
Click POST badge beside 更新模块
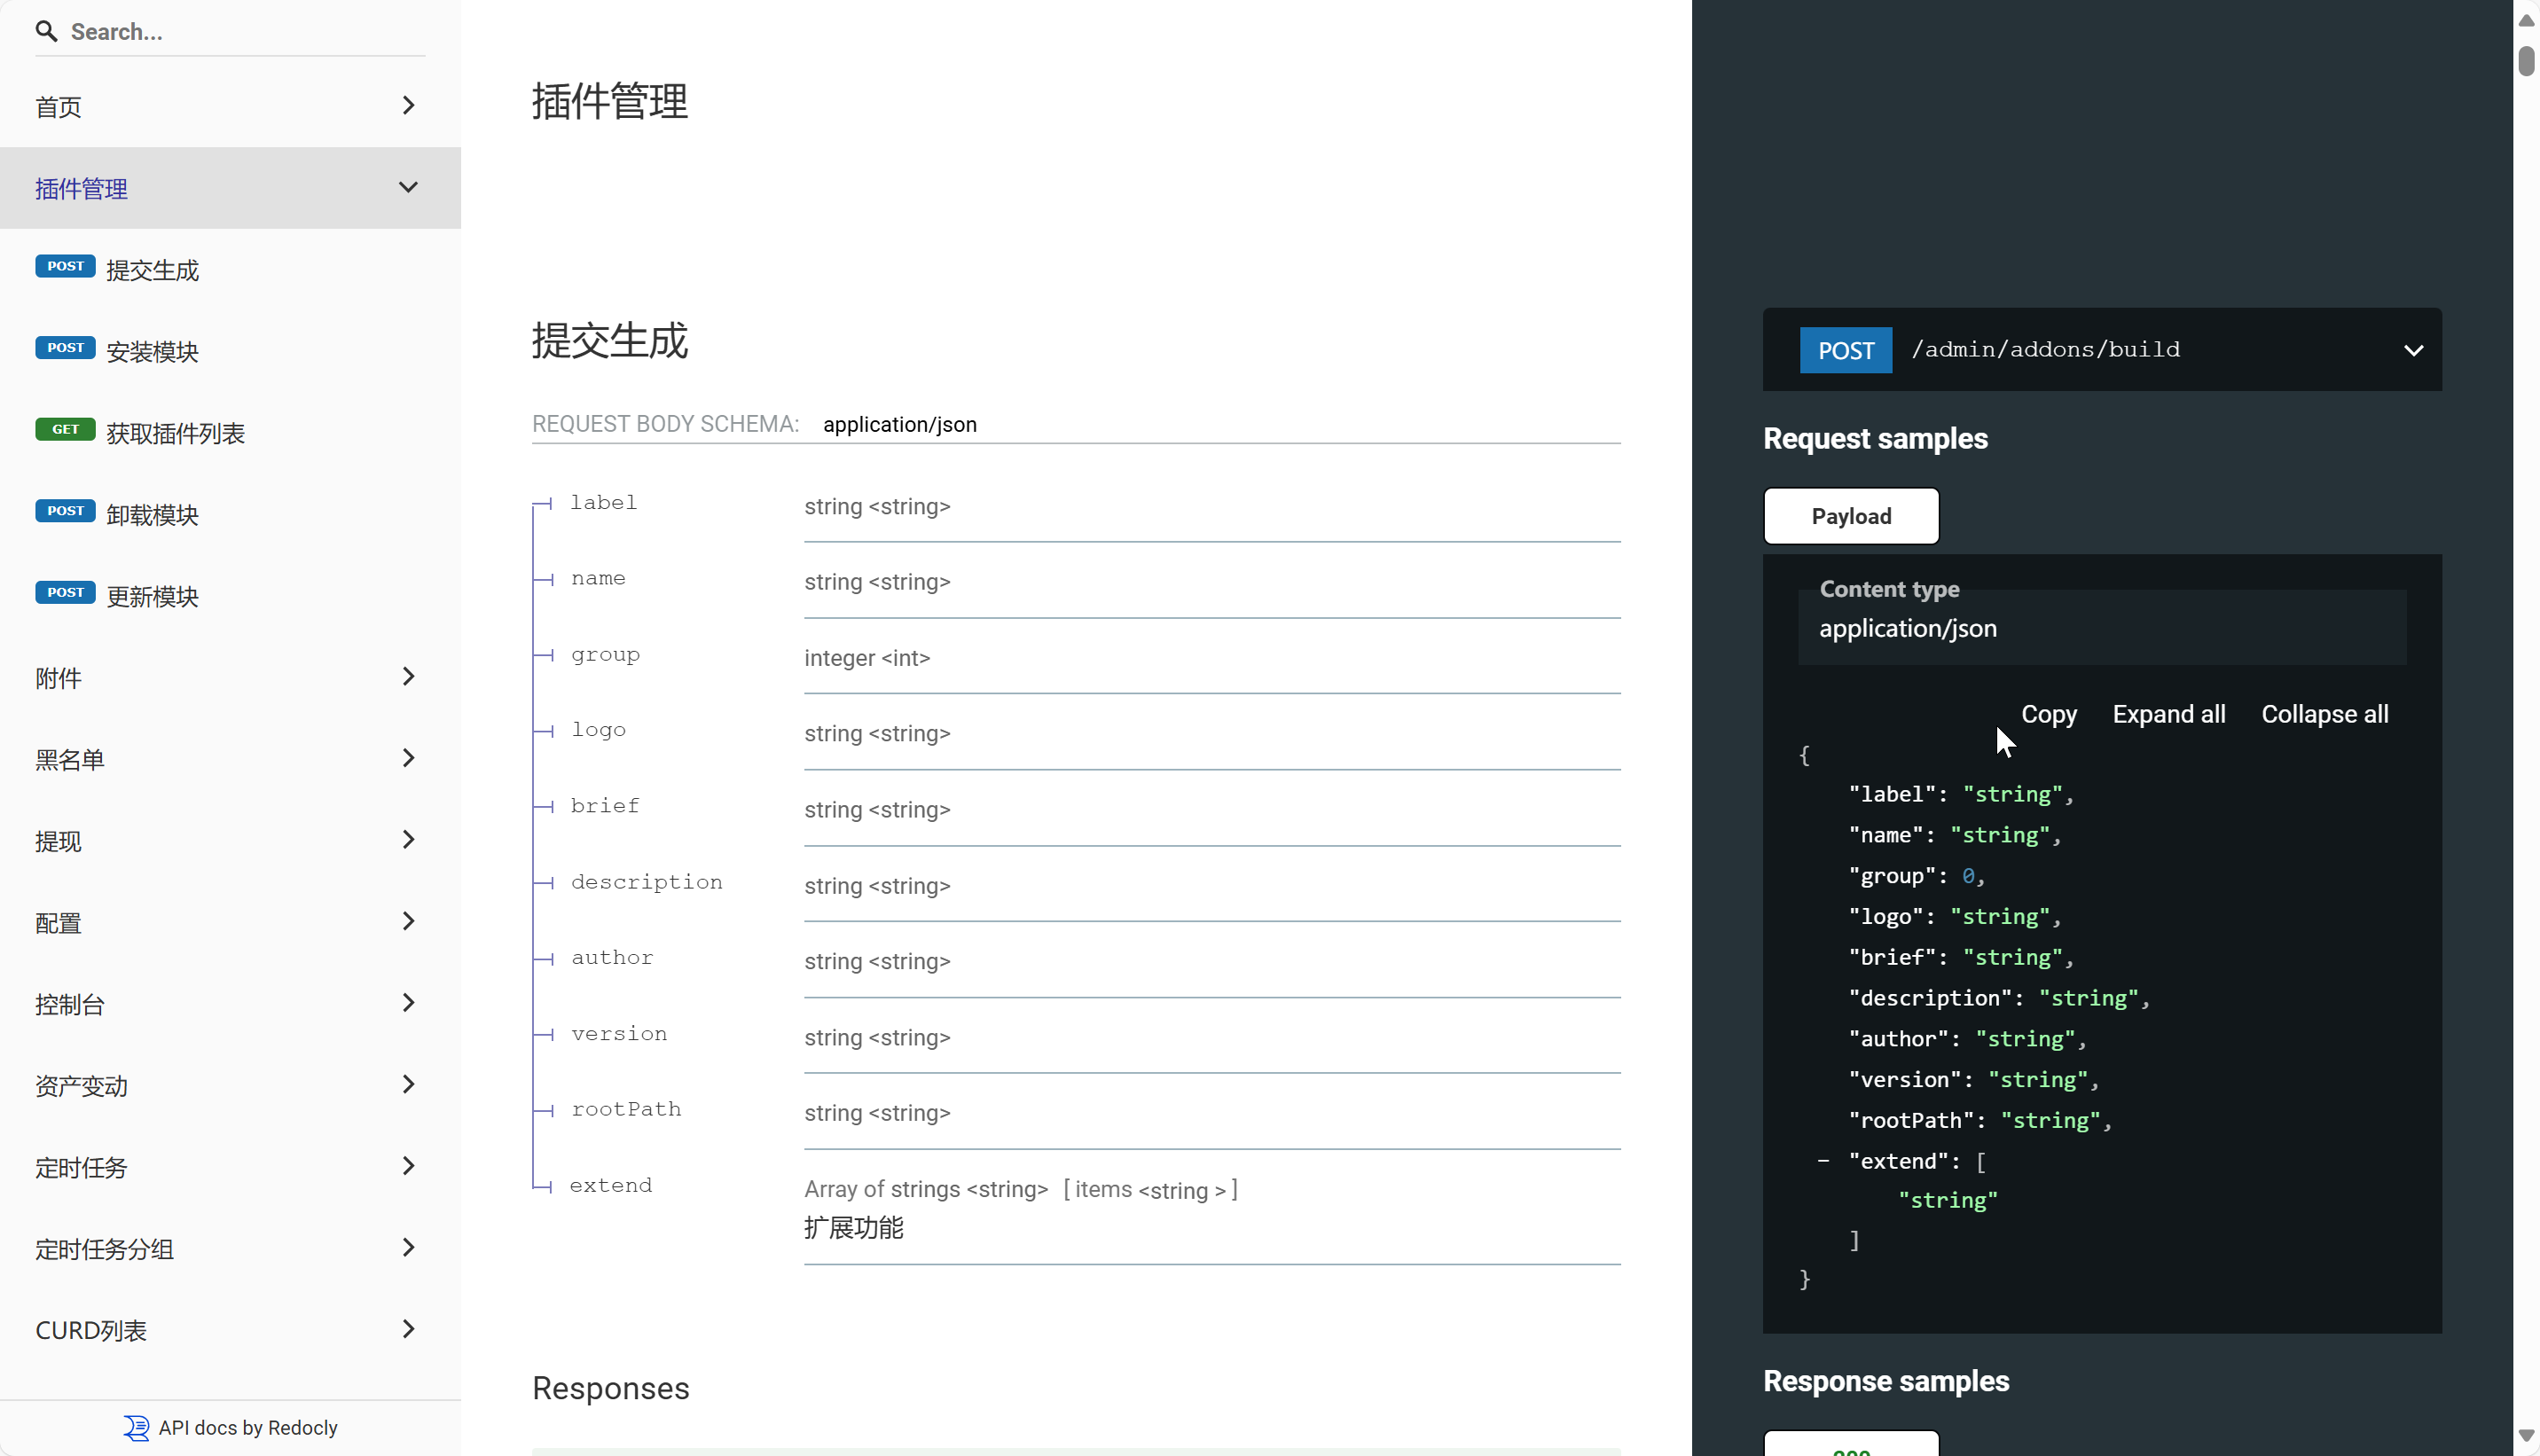pyautogui.click(x=65, y=592)
